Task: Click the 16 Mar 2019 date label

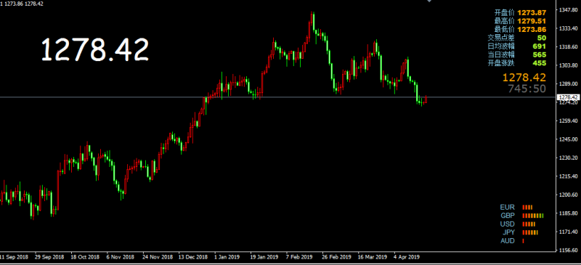Action: tap(373, 257)
